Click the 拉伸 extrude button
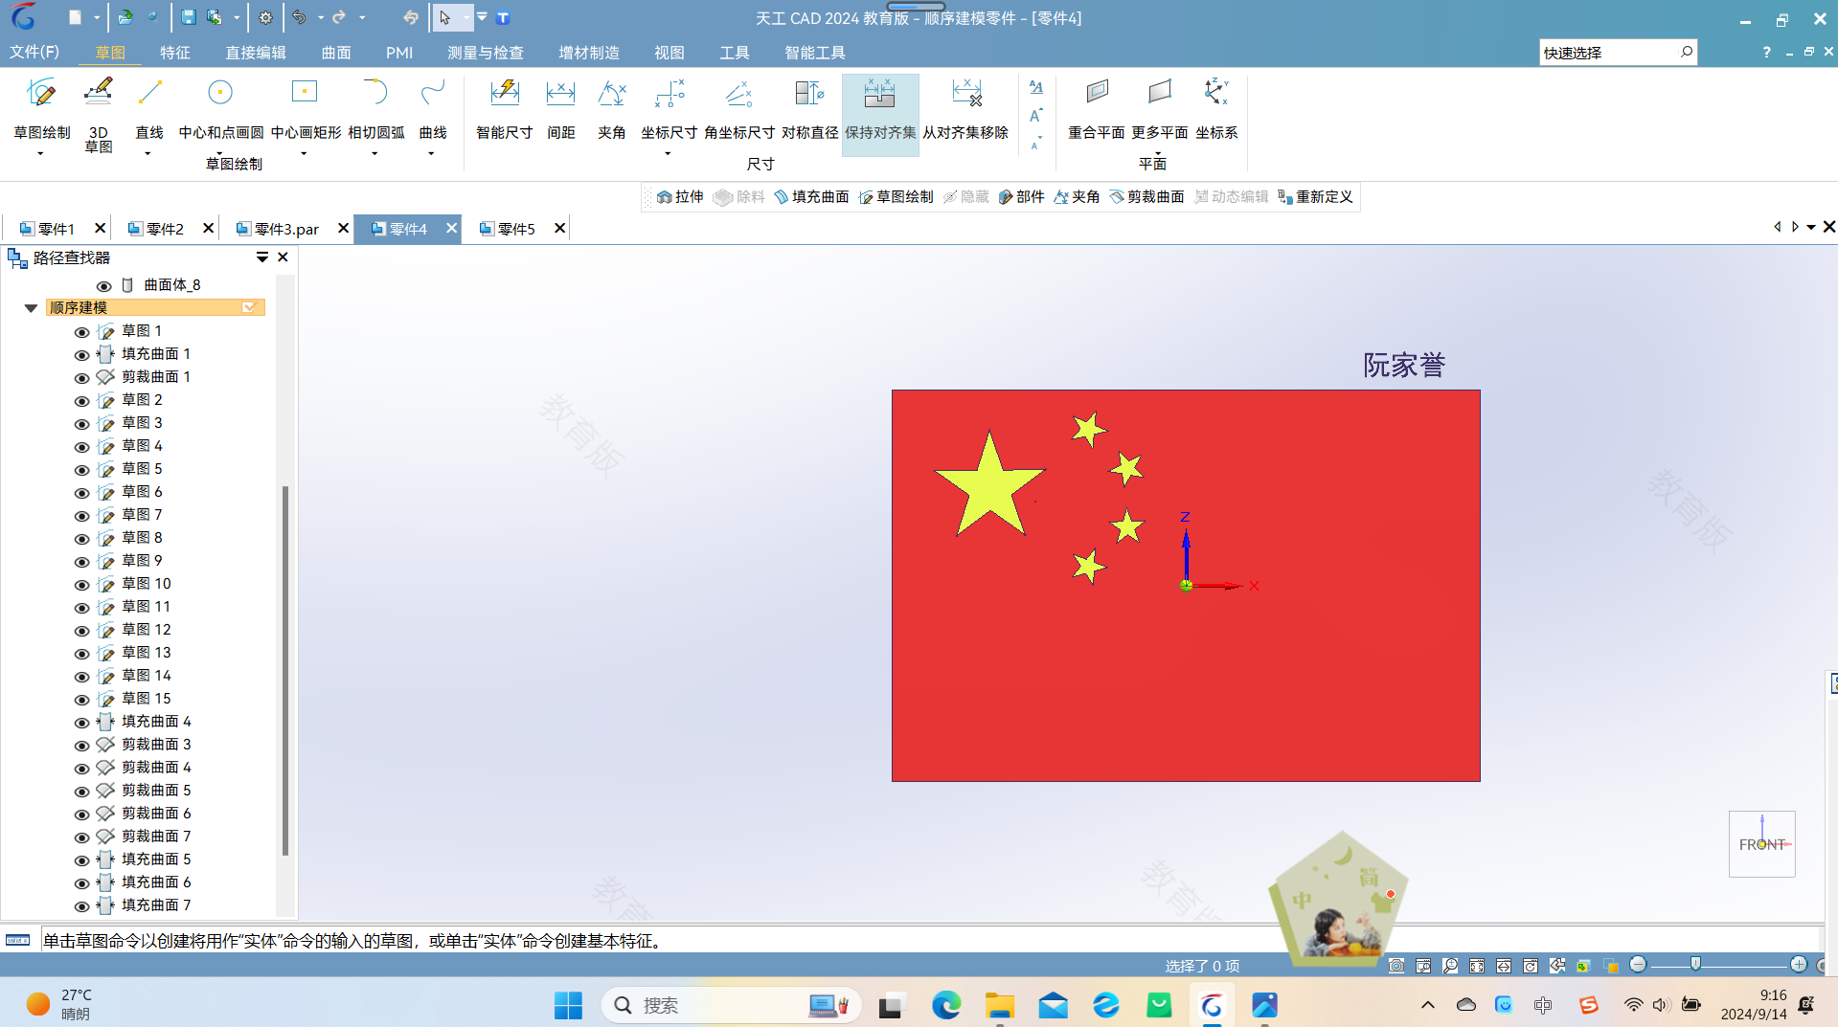Screen dimensions: 1838x1027 681,196
